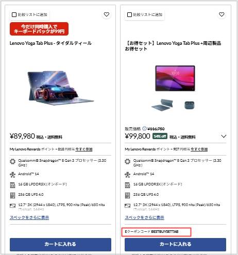The width and height of the screenshot is (238, 255).
Task: Check 比較リストに追加 box on left product
Action: point(14,14)
